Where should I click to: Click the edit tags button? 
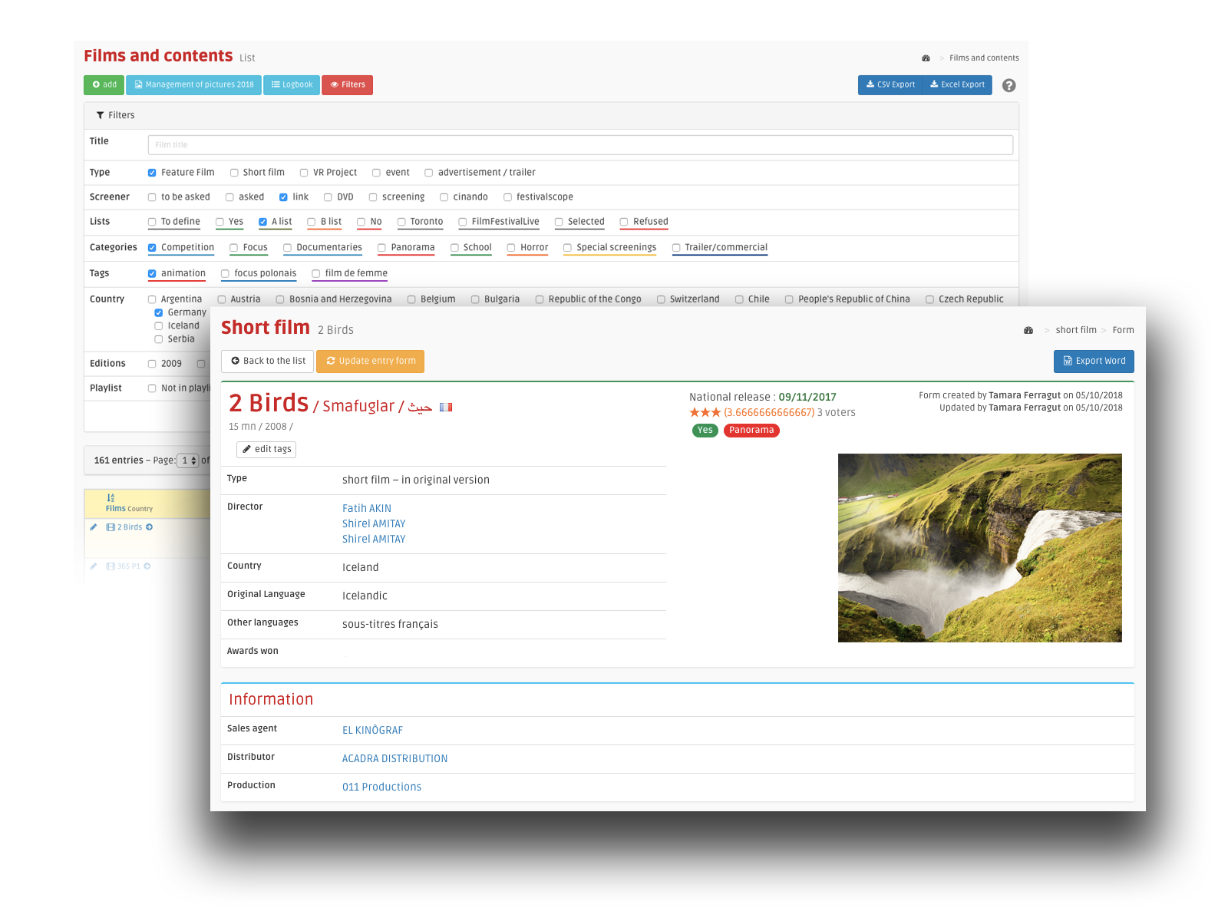266,450
